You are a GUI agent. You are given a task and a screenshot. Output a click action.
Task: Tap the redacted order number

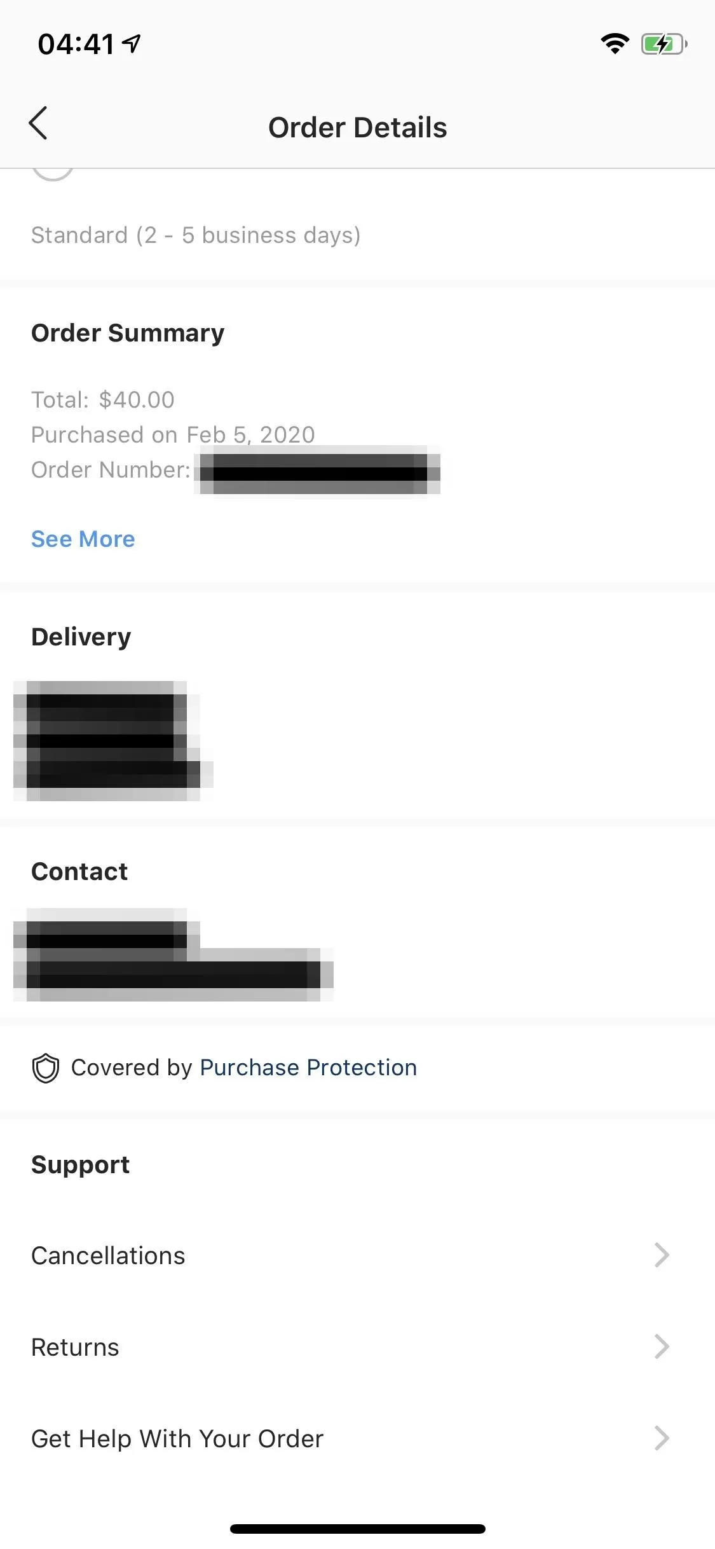tap(318, 471)
